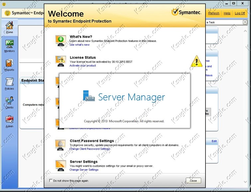Open the Home page in sidebar
This screenshot has width=251, height=192.
pos(9,28)
